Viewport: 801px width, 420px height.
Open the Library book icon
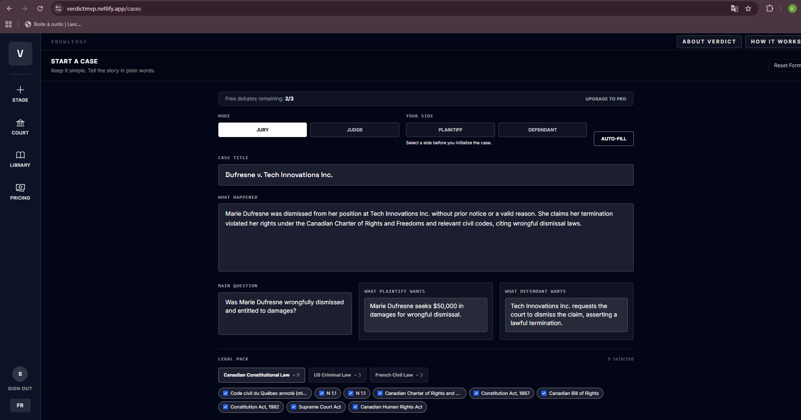coord(20,155)
